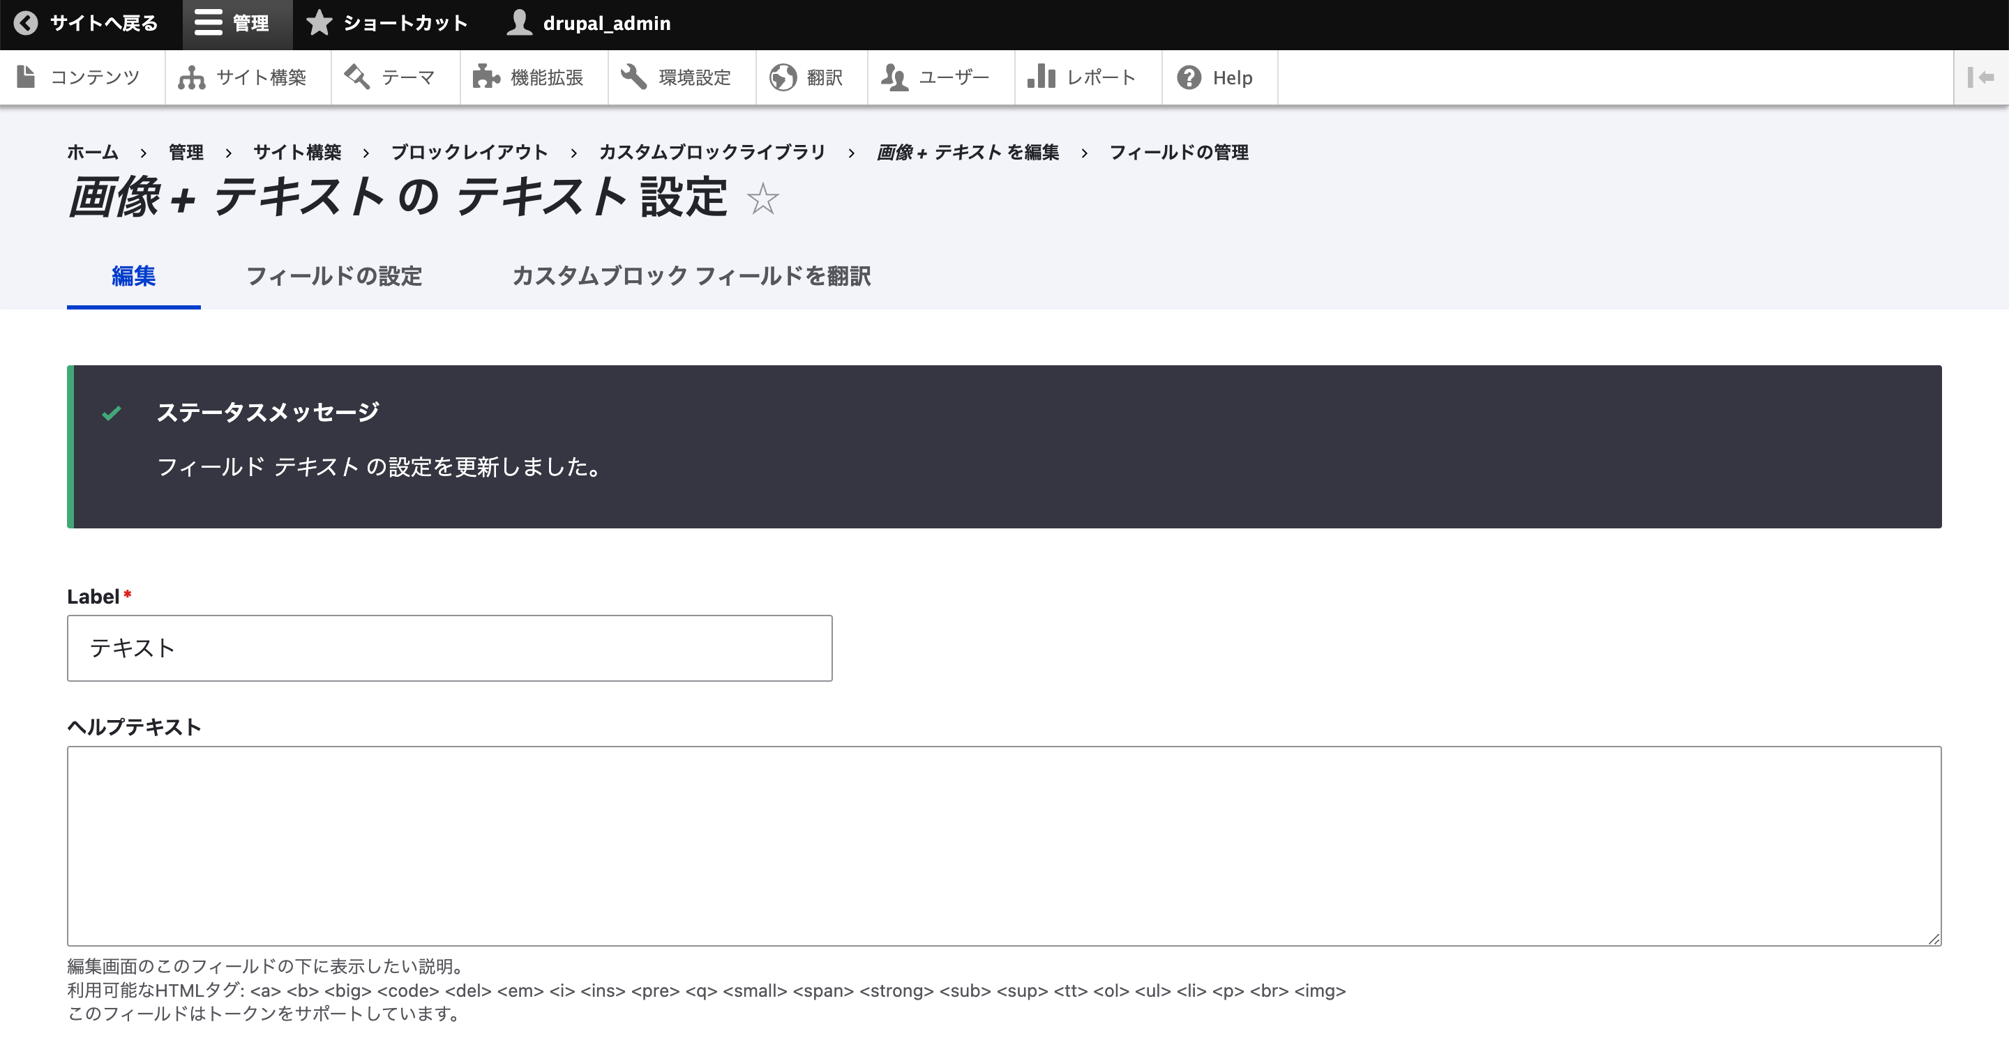Image resolution: width=2009 pixels, height=1047 pixels.
Task: Select the 編集 tab
Action: [x=133, y=276]
